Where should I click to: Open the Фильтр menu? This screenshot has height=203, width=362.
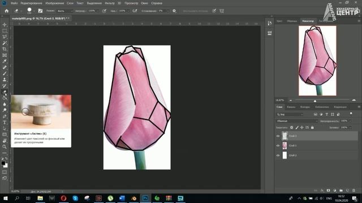[x=110, y=3]
